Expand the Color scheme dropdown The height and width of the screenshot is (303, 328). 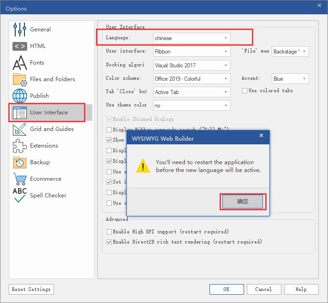[x=191, y=79]
